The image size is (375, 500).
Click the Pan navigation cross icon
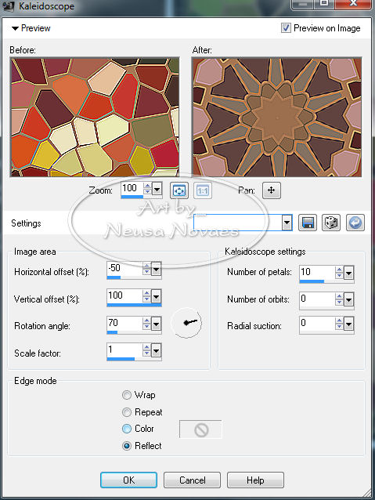point(272,190)
